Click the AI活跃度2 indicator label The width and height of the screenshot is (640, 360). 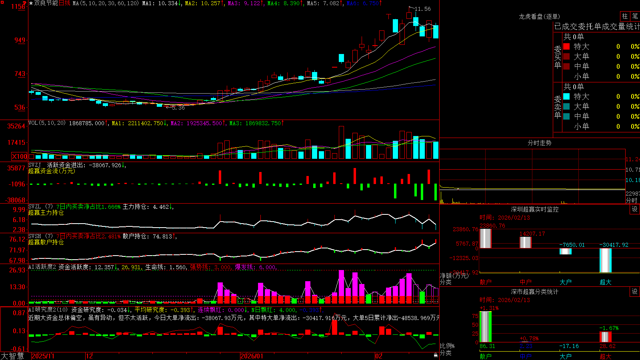point(42,267)
